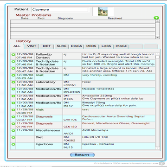Show the ALL history tab
This screenshot has width=167, height=167.
[17, 46]
